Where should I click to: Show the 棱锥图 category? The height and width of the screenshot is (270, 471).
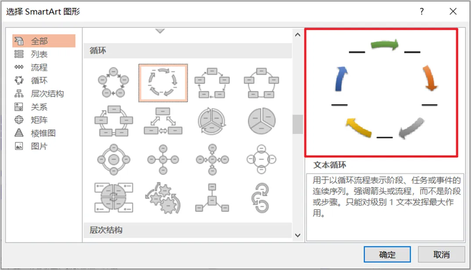coord(44,133)
